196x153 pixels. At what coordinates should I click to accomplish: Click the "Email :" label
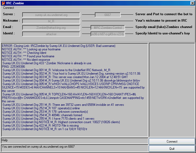tap(8, 27)
